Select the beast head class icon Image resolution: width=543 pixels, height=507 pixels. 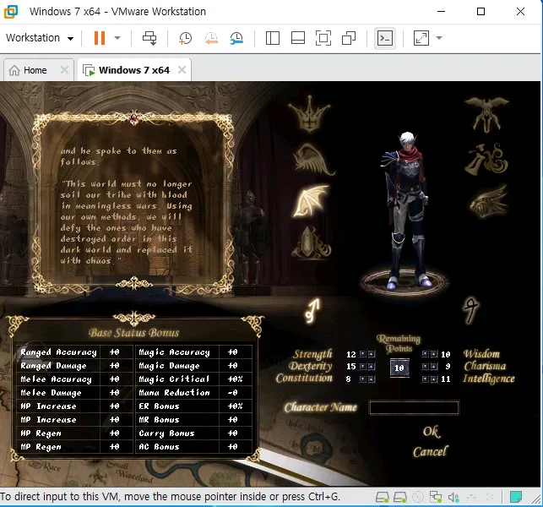tap(488, 202)
